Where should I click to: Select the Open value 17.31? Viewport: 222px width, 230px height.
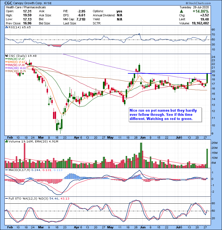click(x=27, y=11)
